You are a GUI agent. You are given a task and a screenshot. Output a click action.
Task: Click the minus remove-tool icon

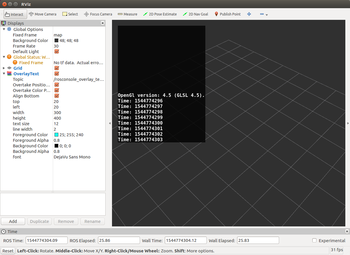coord(262,14)
